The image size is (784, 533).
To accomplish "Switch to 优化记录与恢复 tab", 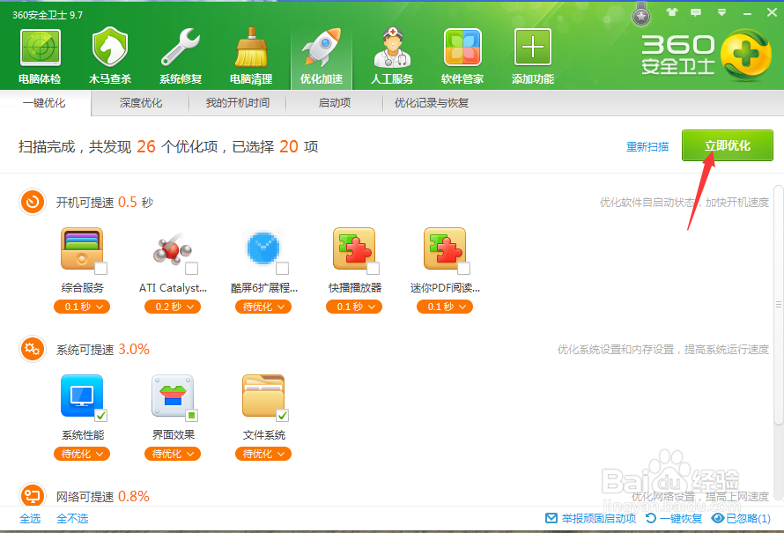I will click(431, 103).
